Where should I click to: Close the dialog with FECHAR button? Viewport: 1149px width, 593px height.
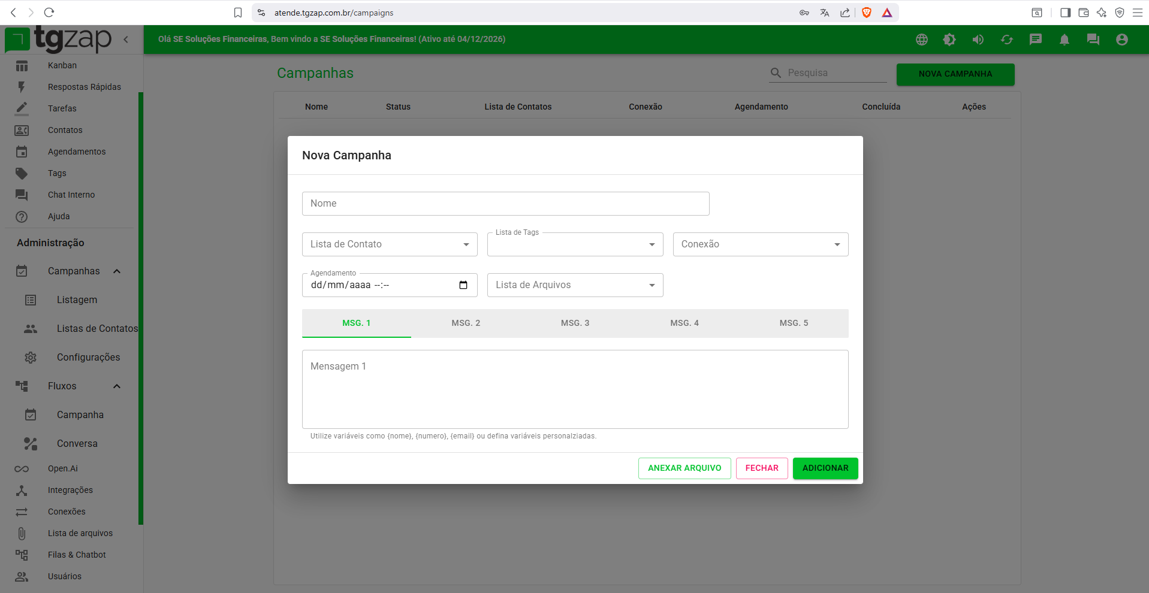(x=761, y=468)
